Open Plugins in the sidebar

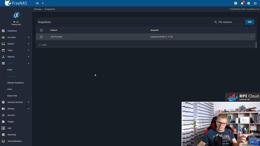click(x=11, y=122)
